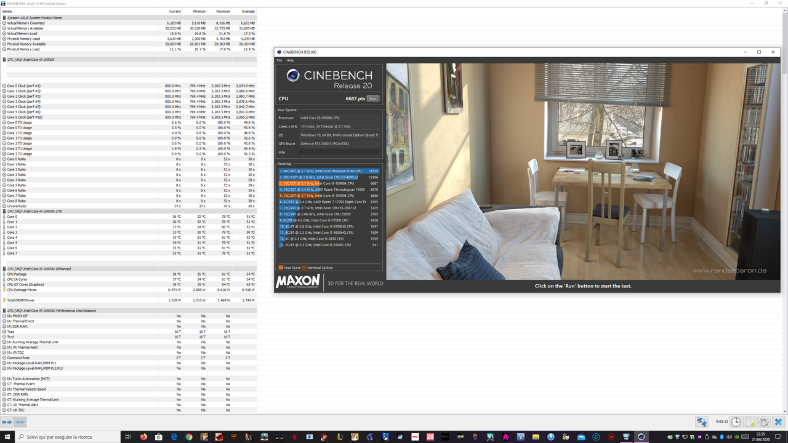
Task: Open Microsoft Edge from the taskbar
Action: click(x=174, y=438)
